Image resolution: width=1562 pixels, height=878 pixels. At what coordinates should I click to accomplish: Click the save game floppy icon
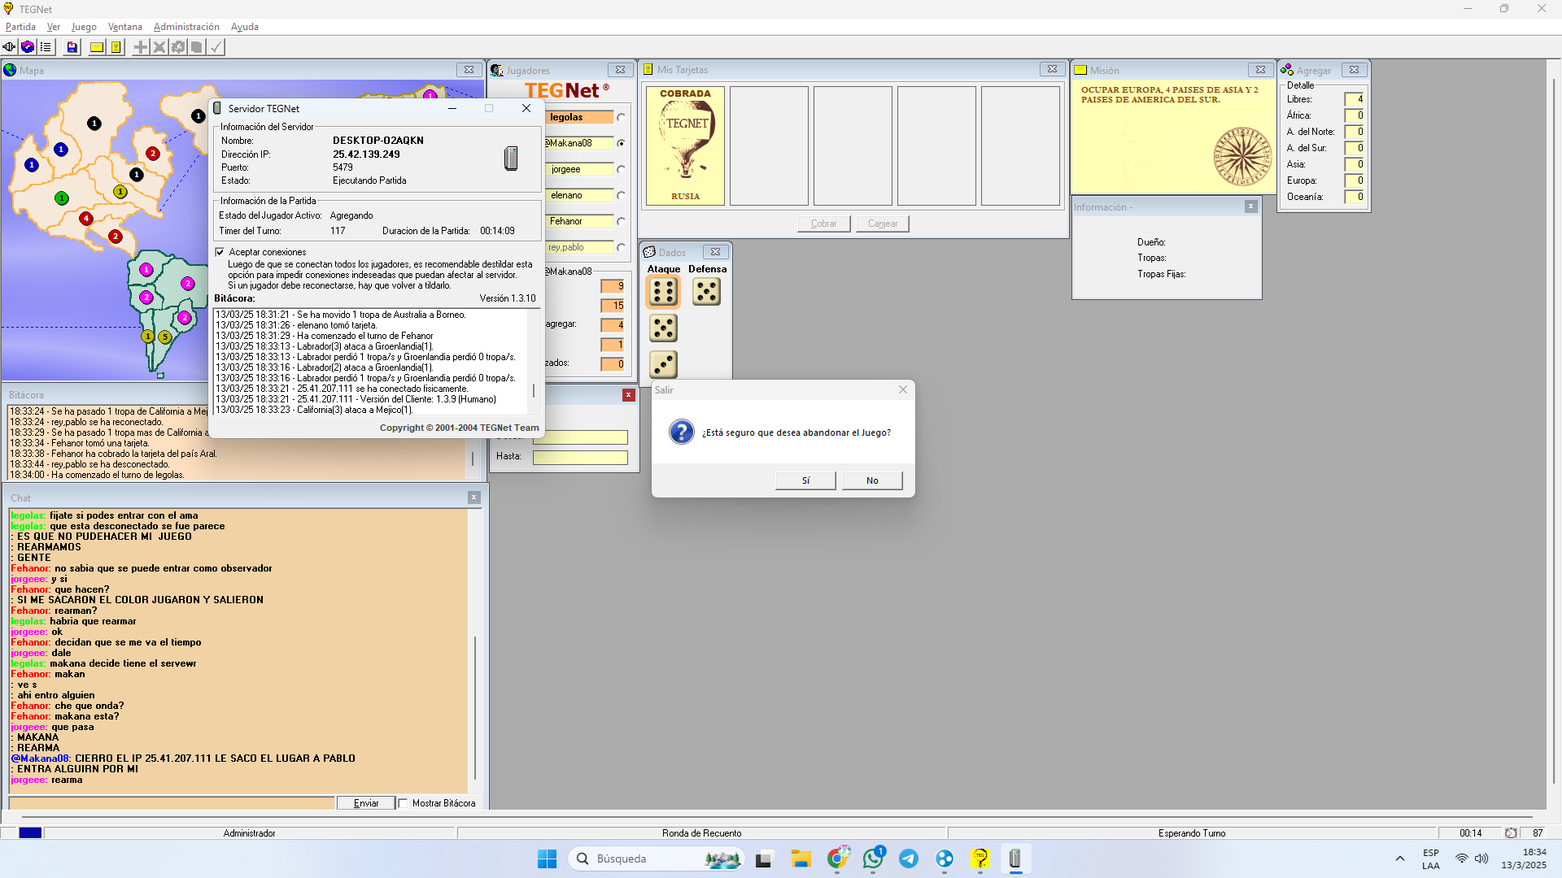tap(72, 47)
